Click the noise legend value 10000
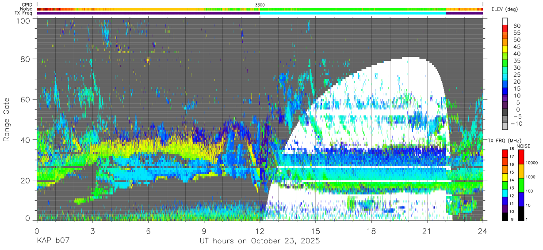 [x=531, y=163]
